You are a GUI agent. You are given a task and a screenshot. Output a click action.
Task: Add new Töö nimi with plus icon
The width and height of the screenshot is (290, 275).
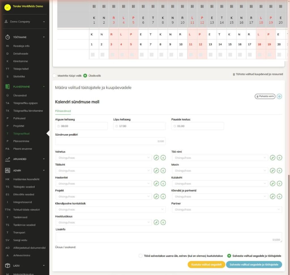pyautogui.click(x=280, y=158)
